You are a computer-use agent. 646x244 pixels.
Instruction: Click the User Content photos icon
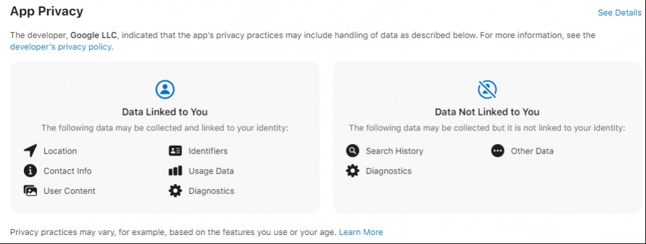[30, 191]
